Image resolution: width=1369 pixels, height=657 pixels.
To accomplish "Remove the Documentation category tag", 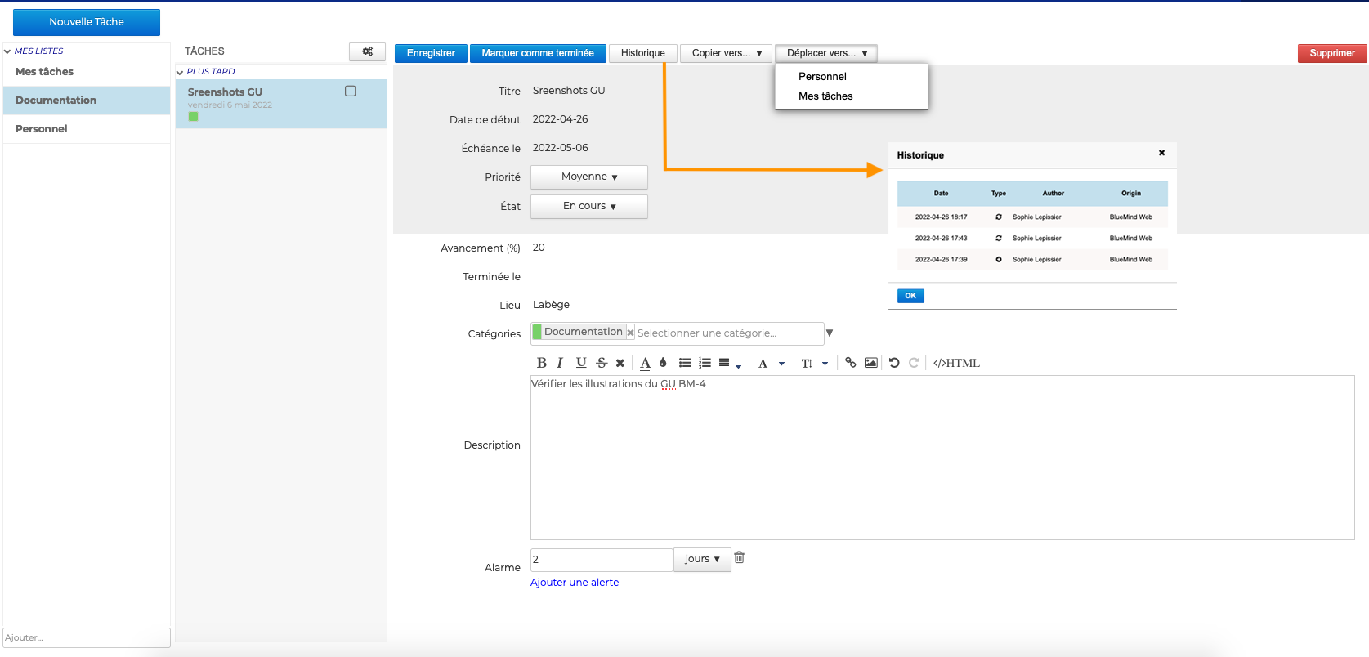I will tap(630, 333).
